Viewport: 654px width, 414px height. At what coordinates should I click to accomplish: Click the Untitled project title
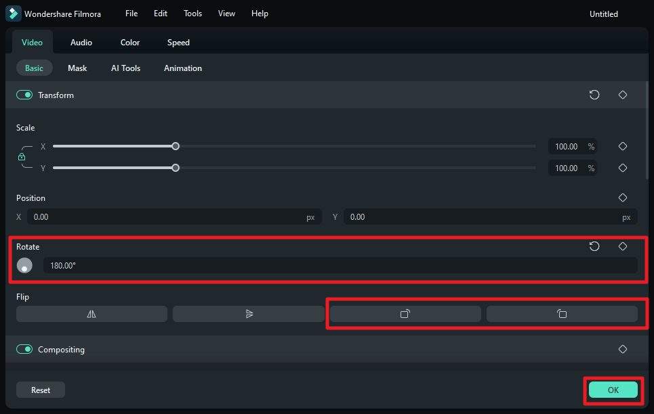tap(604, 14)
